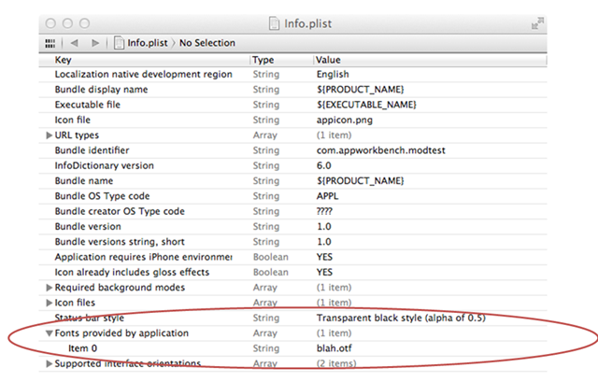Viewport: 598px width, 382px height.
Task: Select the blah.otf value of Item 0
Action: 336,348
